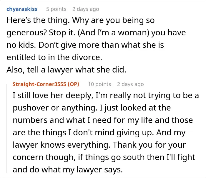This screenshot has height=178, width=206.
Task: Click the line starting "generous? Stop it."
Action: point(96,33)
